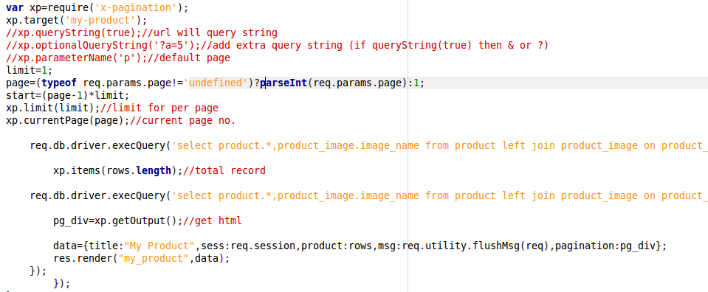Click pg_div=xp.getOutput(); statement
This screenshot has height=292, width=708.
tap(118, 220)
